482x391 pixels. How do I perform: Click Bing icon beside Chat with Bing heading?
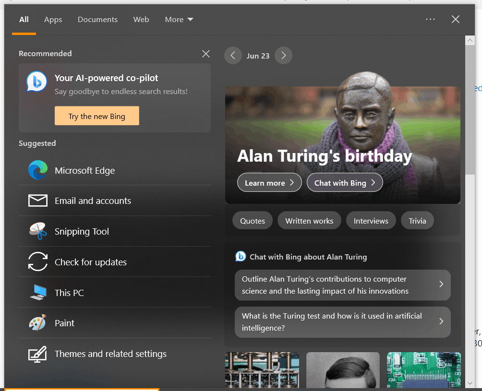[x=241, y=256]
